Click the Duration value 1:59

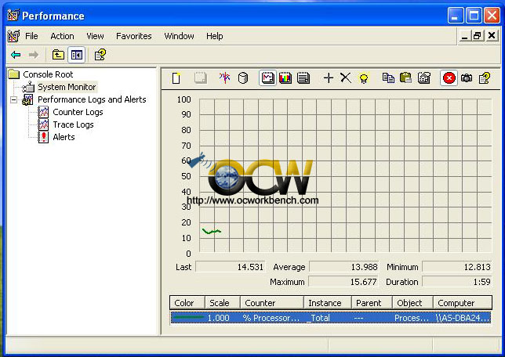pyautogui.click(x=457, y=282)
